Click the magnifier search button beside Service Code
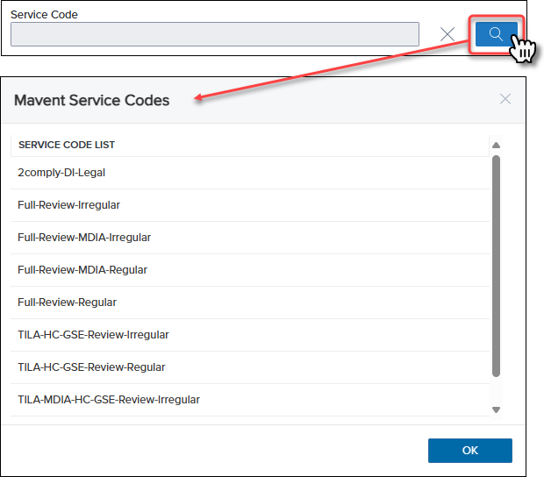Viewport: 544px width, 477px height. (x=496, y=34)
